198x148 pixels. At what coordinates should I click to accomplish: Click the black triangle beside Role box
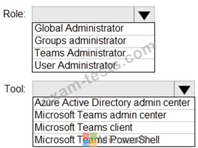coord(144,15)
